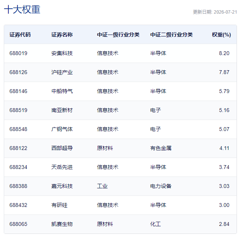Viewport: 240px width, 235px height.
Task: Click the 十大权重 heading
Action: point(22,9)
